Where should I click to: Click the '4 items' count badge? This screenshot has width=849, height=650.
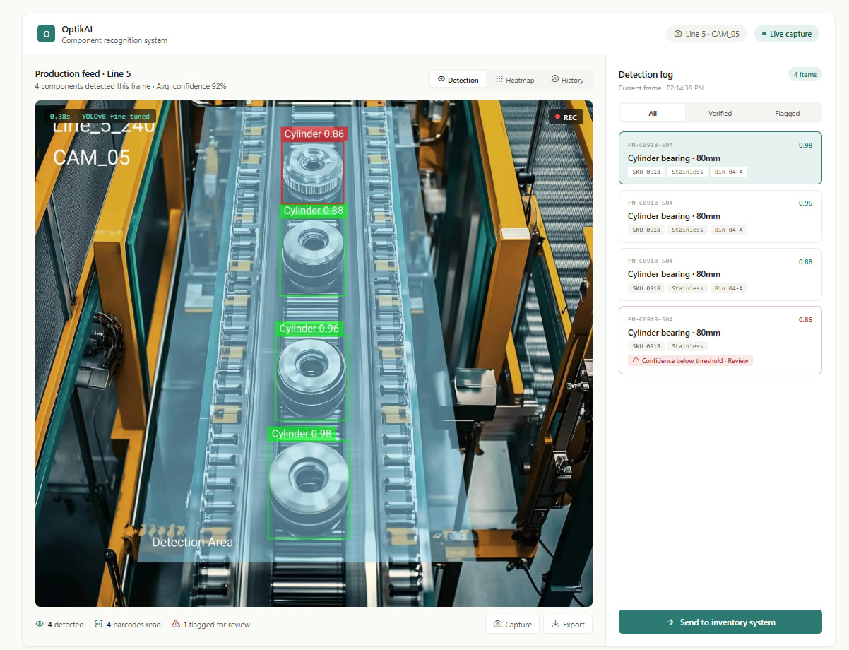pyautogui.click(x=805, y=74)
